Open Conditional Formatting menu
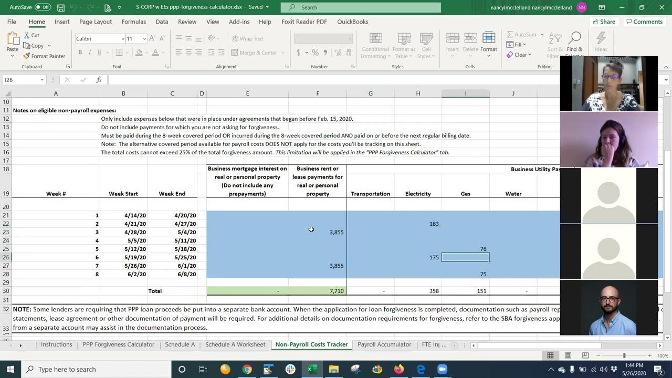The image size is (672, 378). coord(375,45)
